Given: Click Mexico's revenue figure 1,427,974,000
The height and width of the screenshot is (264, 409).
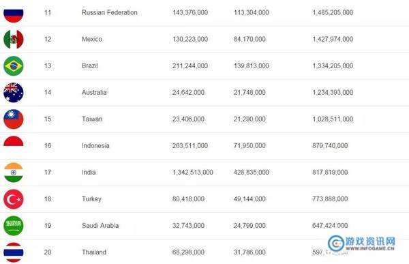Looking at the screenshot, I should pos(333,39).
